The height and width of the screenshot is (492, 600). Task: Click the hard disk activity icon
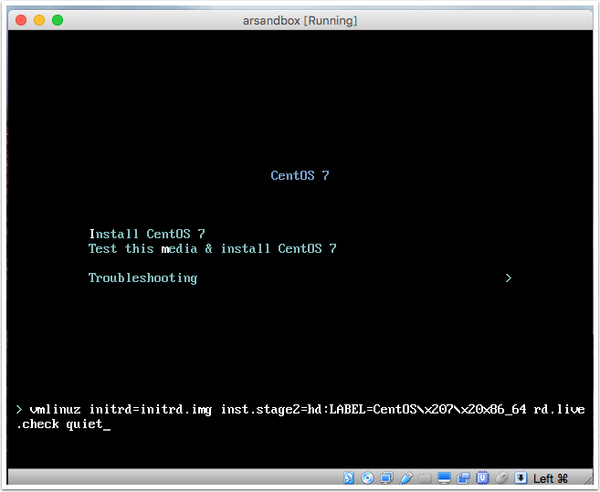point(349,477)
